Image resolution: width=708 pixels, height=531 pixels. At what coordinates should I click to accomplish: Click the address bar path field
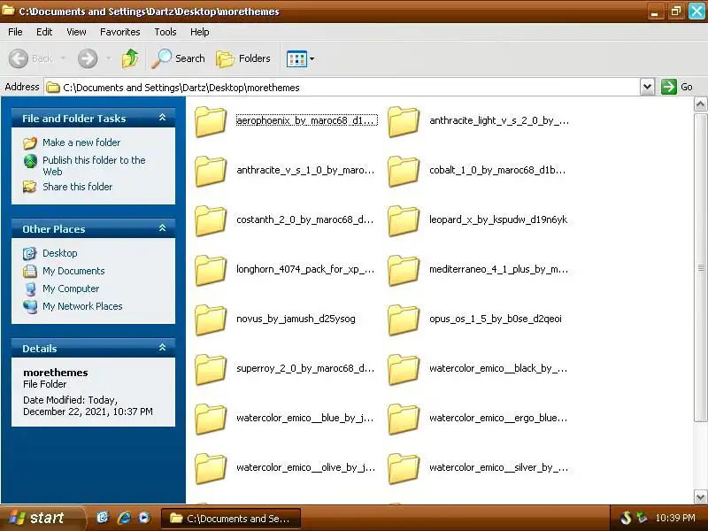(x=342, y=87)
